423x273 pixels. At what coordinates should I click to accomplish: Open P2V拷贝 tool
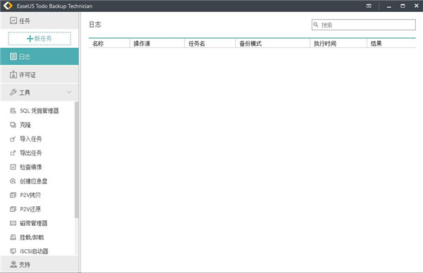(x=30, y=195)
